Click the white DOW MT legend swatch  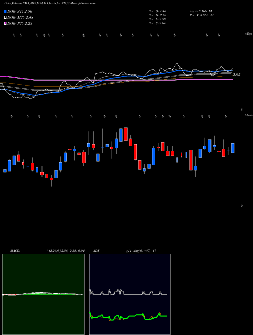(5, 18)
